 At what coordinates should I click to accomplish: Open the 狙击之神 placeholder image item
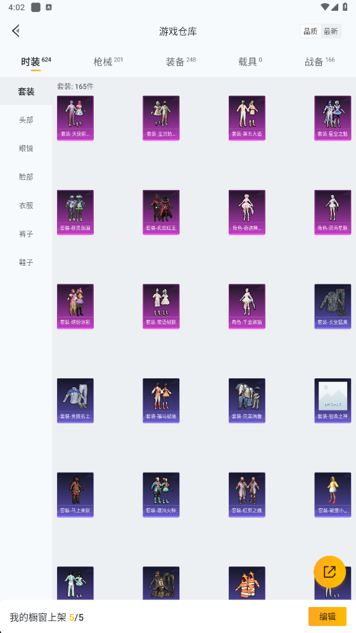tap(333, 400)
